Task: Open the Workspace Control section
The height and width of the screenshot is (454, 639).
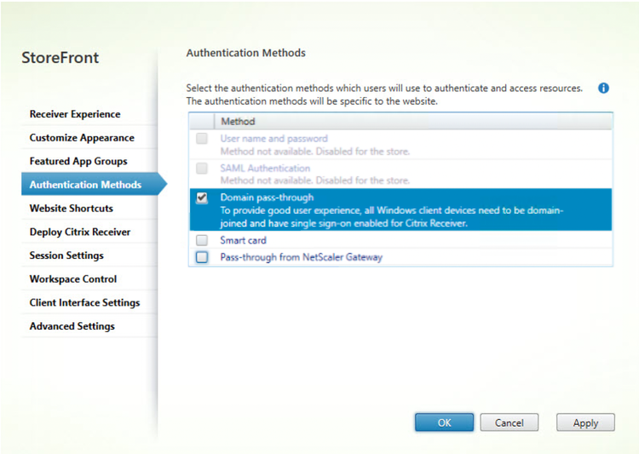Action: [73, 279]
